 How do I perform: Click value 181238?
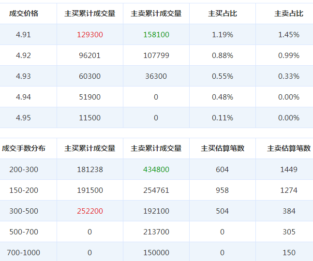click(90, 170)
